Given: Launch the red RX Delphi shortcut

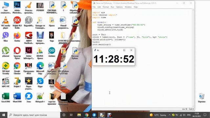Looking at the screenshot, I should click(17, 23).
